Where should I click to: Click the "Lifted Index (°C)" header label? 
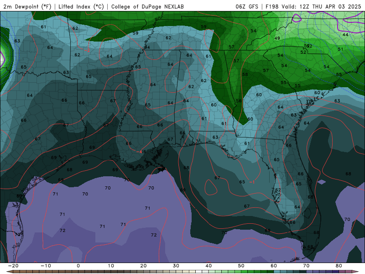81,6
